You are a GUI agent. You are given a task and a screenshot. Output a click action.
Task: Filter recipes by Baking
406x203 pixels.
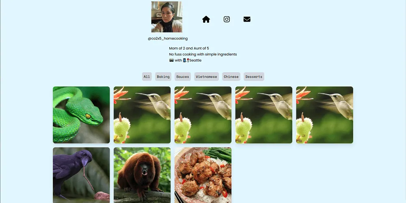tap(163, 77)
